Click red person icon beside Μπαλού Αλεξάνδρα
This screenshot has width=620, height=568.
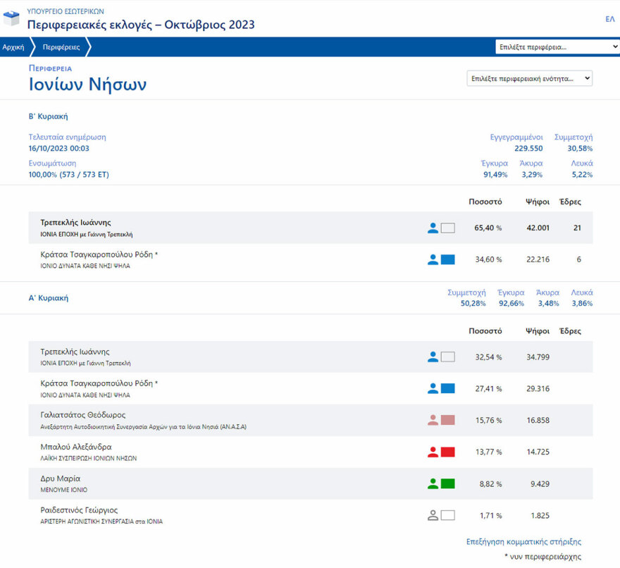[x=433, y=452]
